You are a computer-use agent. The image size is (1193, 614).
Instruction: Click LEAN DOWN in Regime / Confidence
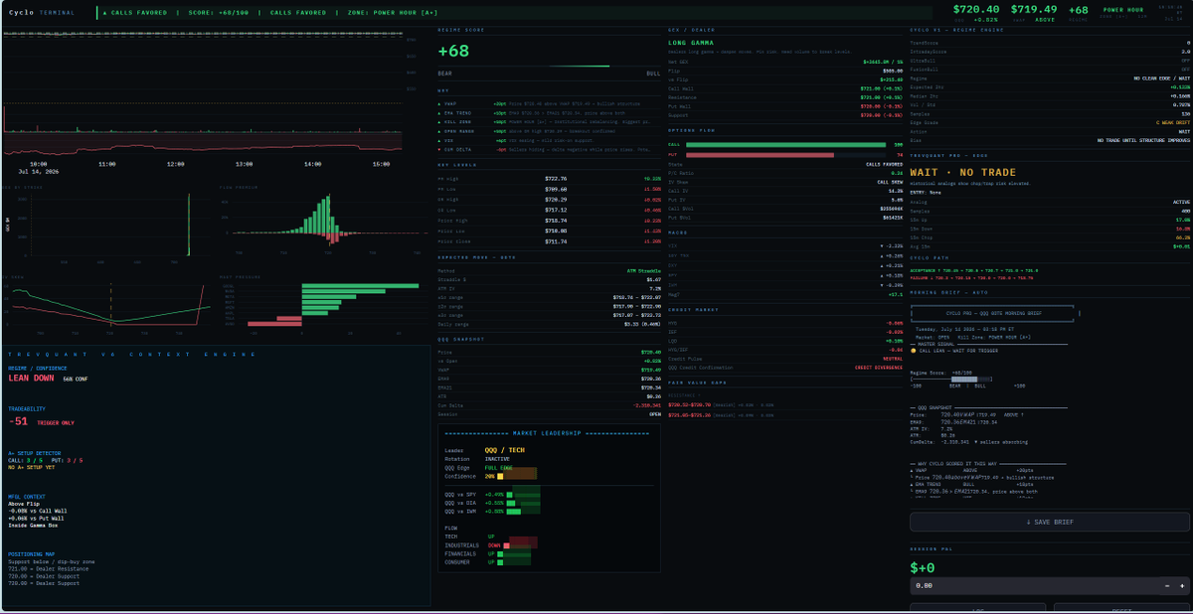click(32, 379)
